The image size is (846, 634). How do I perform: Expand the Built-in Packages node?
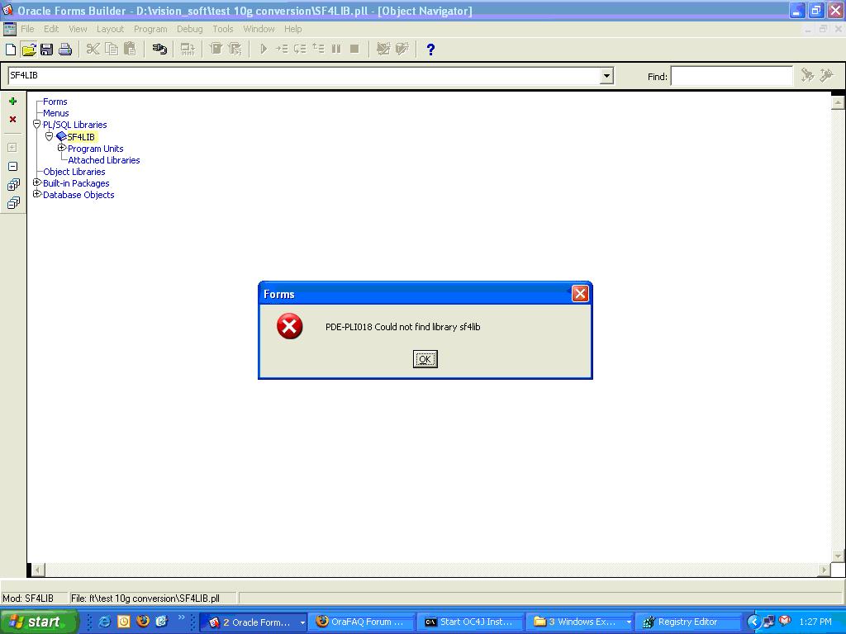(x=36, y=182)
